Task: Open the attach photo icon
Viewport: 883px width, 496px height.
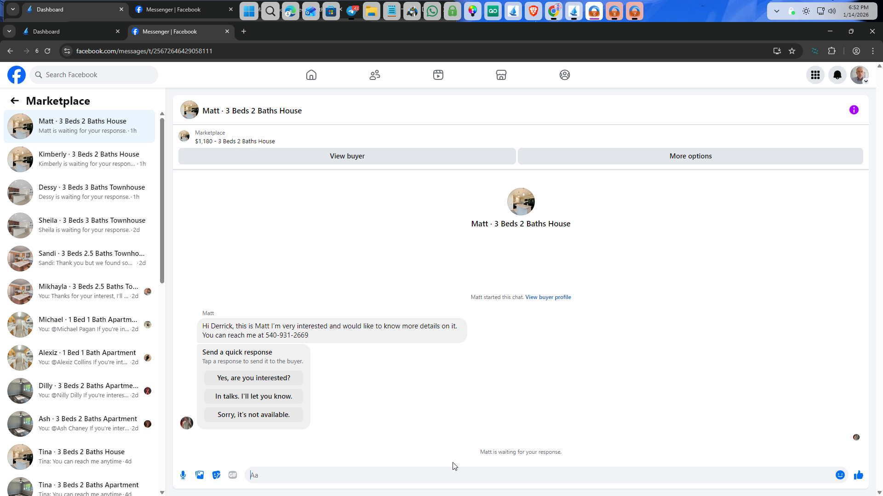Action: tap(200, 475)
